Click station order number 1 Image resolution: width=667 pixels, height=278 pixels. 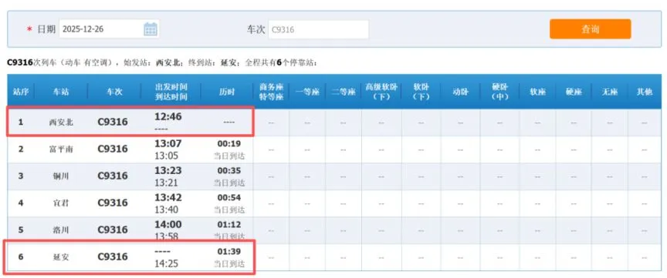(x=21, y=122)
